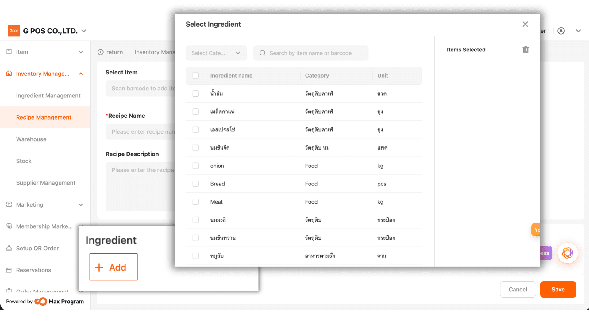Expand the company name dropdown chevron
The width and height of the screenshot is (589, 331).
(x=84, y=31)
